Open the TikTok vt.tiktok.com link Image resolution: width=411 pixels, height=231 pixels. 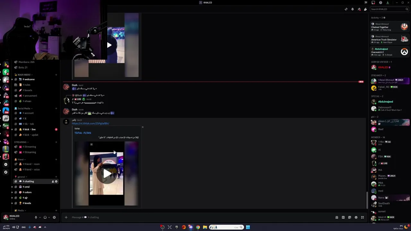click(90, 124)
